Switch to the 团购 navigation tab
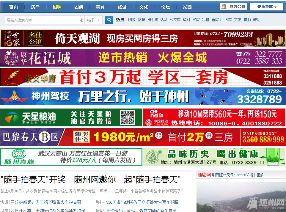Viewport: 286px width, 212px height. [78, 7]
